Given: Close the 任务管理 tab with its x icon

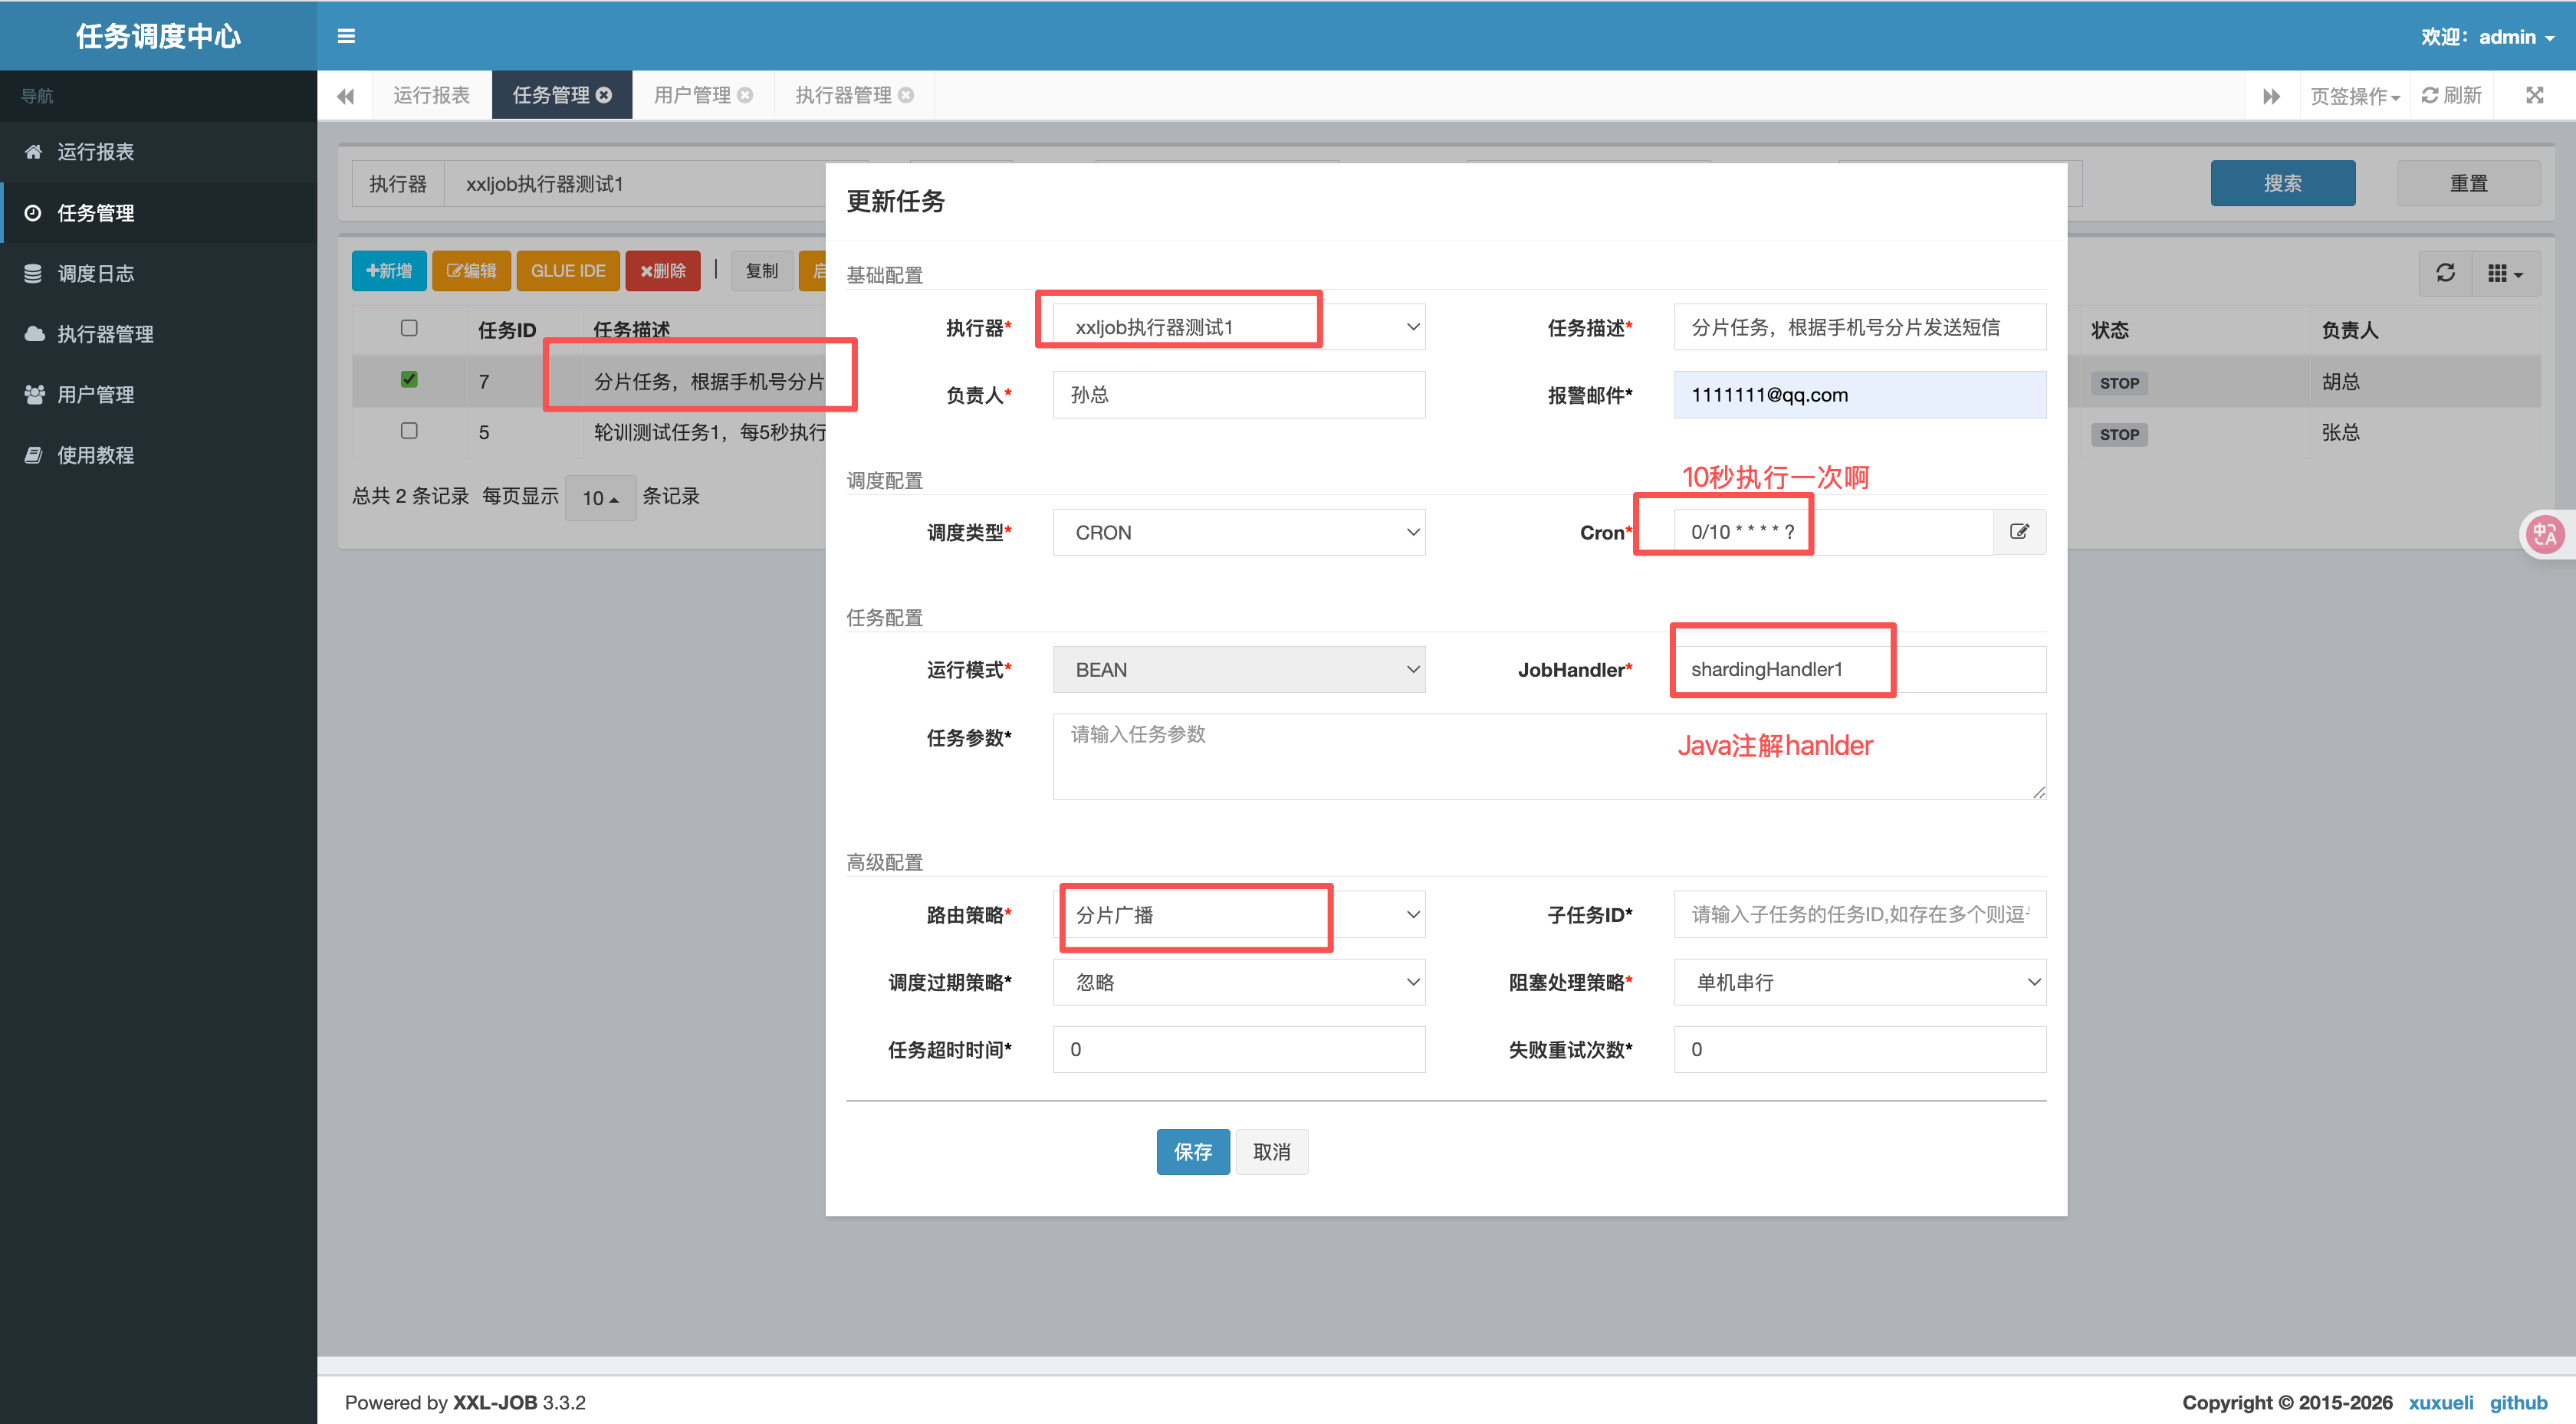Looking at the screenshot, I should [x=604, y=95].
